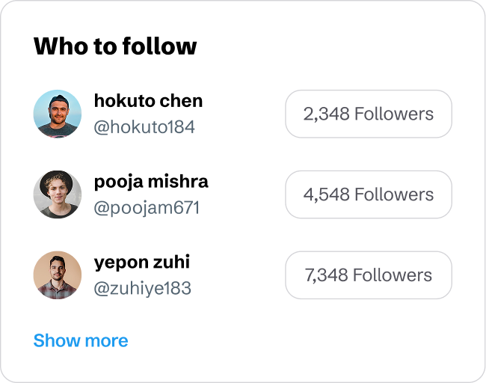
Task: Open the @zuhiye183 handle
Action: click(142, 289)
